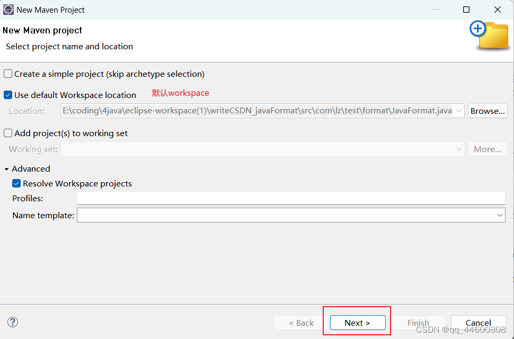Close the dialog with the X button
514x339 pixels.
(497, 10)
